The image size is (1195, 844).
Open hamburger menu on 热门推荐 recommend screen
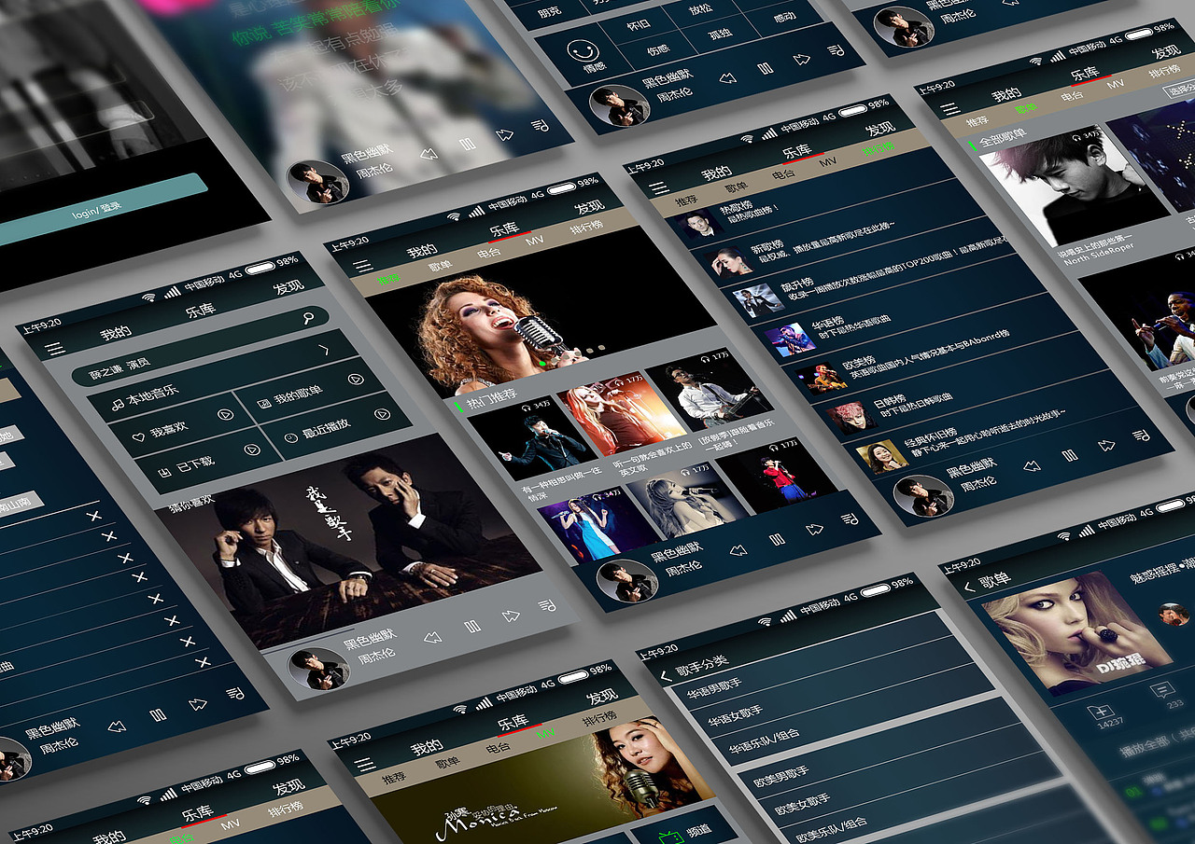click(361, 268)
